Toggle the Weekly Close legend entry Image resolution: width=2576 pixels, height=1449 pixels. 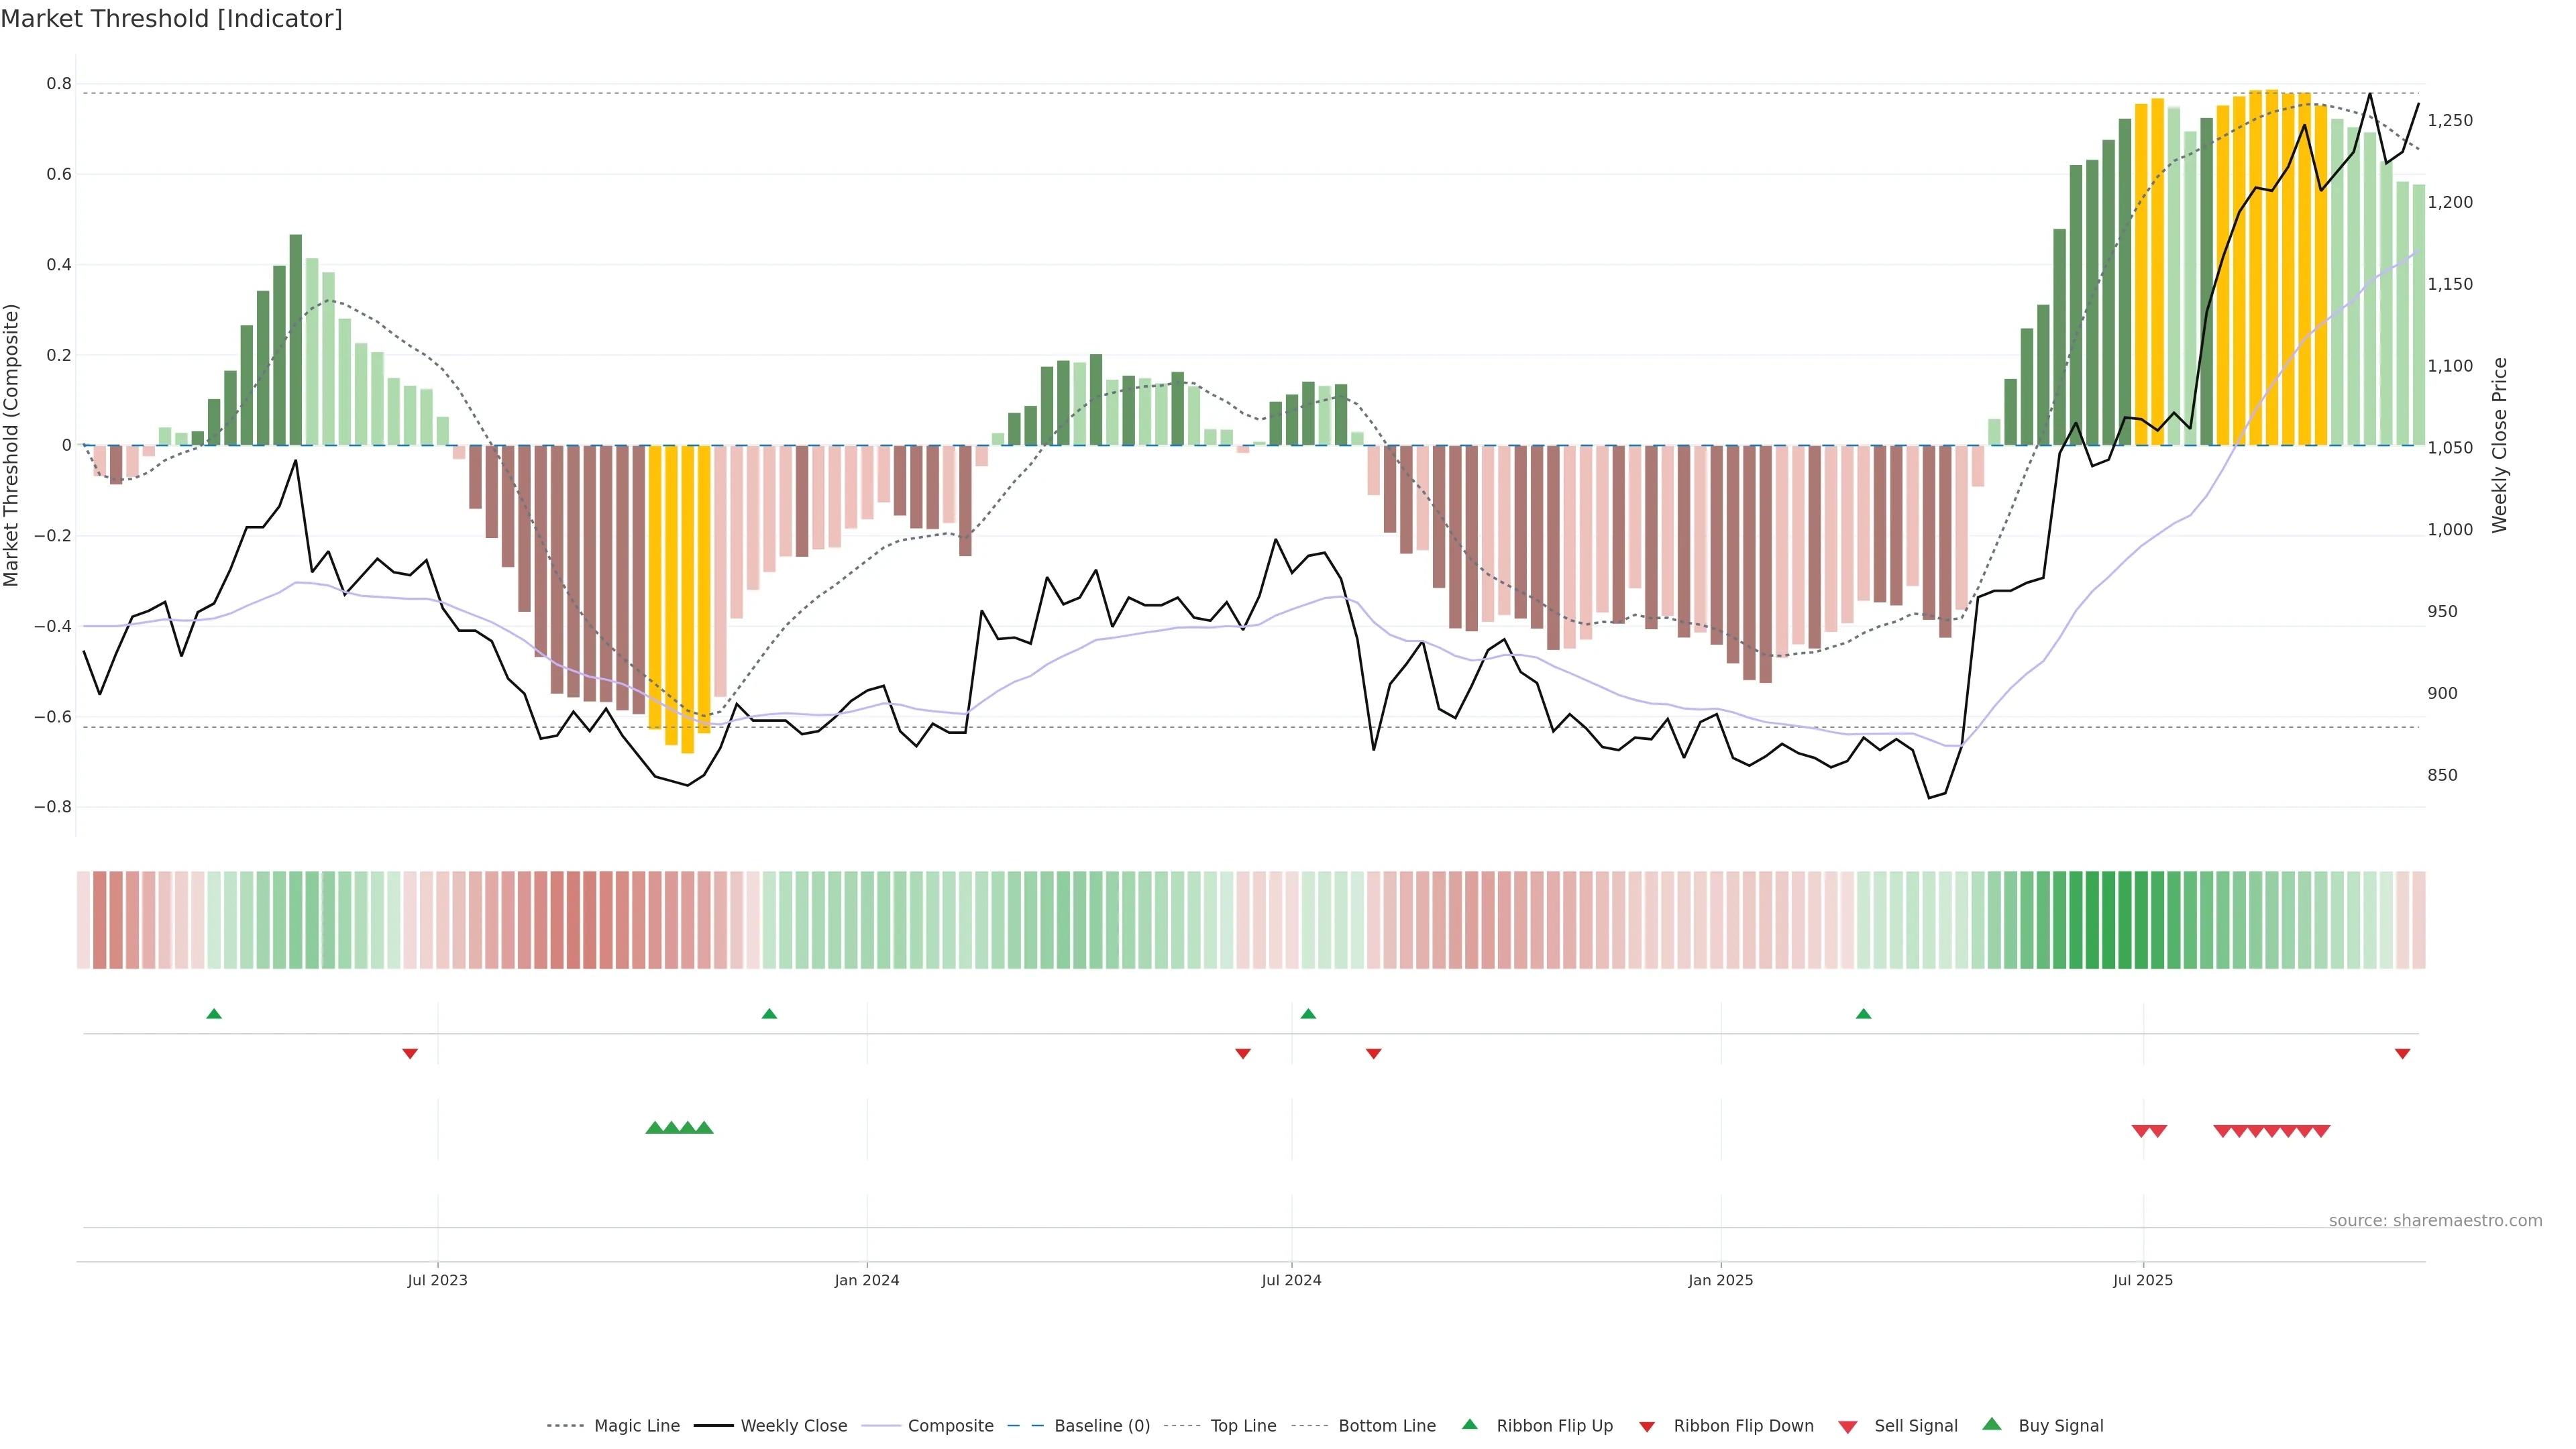[x=793, y=1426]
